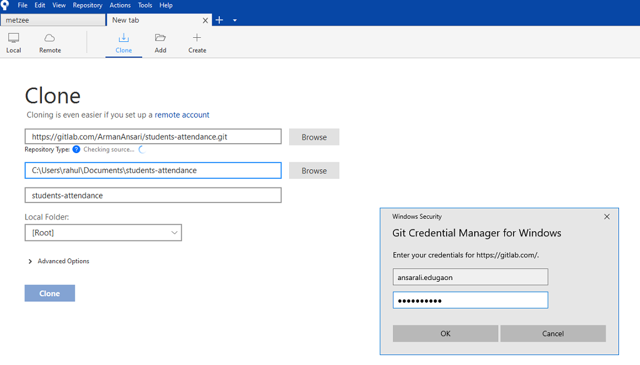Click the password field in credential dialog
Screen dimensions: 640x365
pos(470,300)
